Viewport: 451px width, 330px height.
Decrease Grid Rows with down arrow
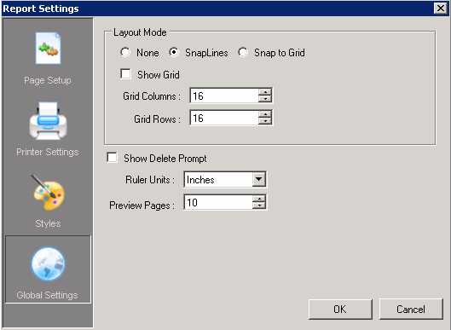[265, 121]
